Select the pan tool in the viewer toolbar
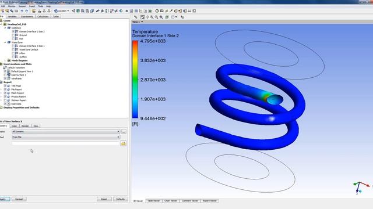This screenshot has height=209, width=373. [147, 17]
